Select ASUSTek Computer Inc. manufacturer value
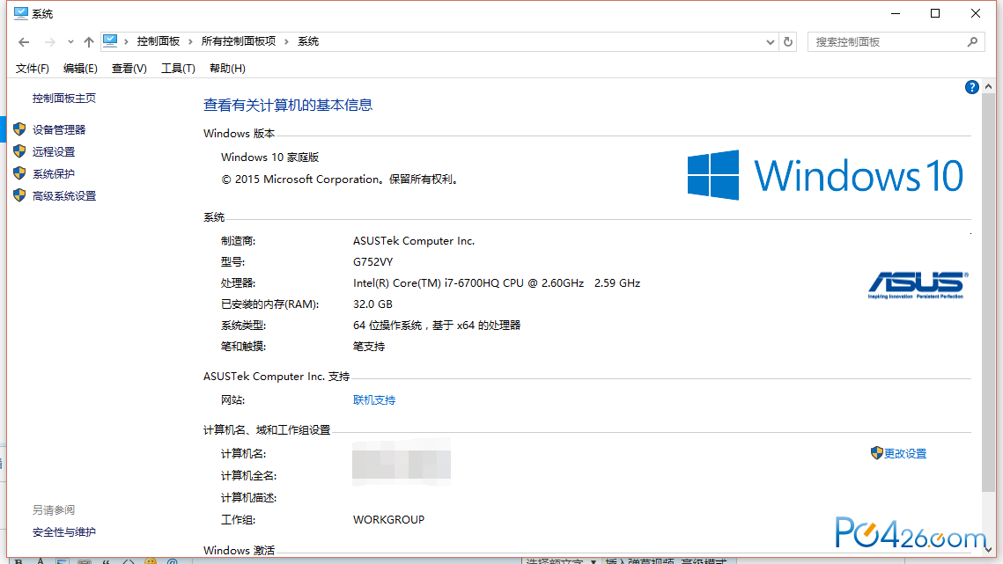The image size is (1003, 564). coord(414,241)
